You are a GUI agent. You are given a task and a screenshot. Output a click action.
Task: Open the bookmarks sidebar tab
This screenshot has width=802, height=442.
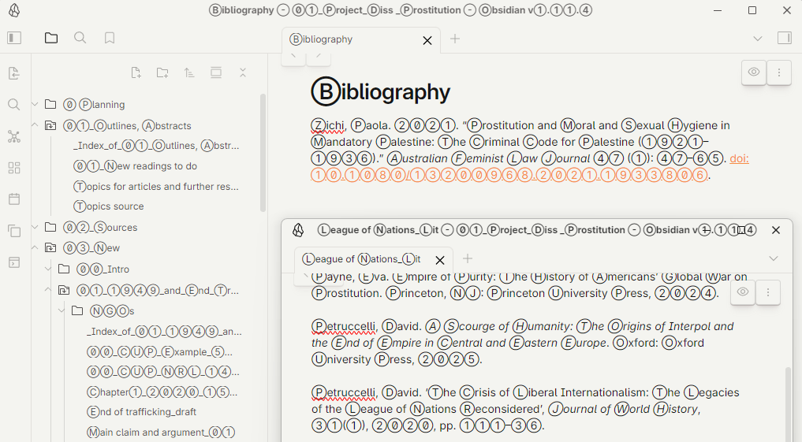(110, 38)
